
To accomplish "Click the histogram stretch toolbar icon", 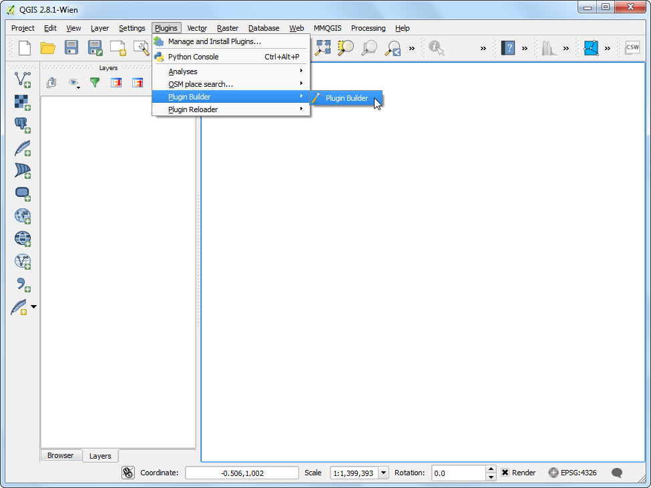I will click(x=549, y=47).
